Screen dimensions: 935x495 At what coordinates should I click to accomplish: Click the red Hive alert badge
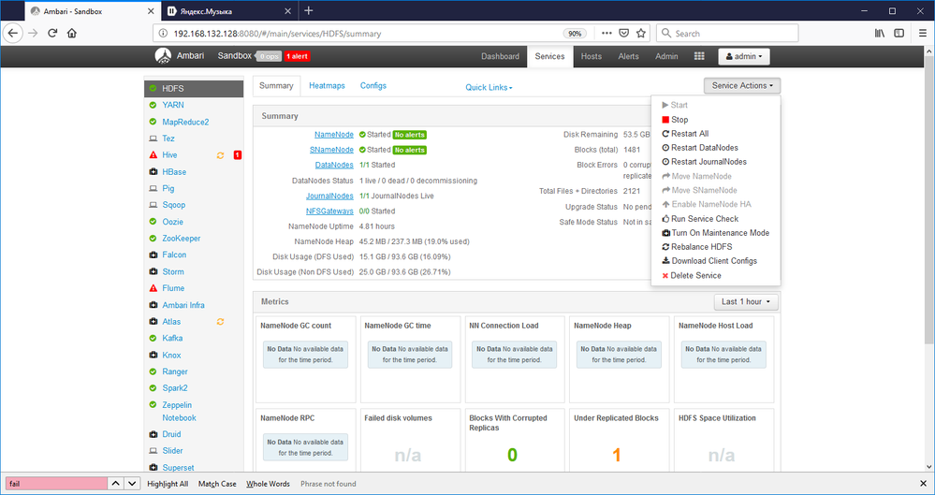pos(238,155)
